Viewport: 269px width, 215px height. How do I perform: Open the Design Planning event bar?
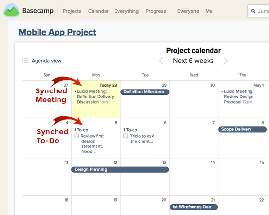(120, 169)
